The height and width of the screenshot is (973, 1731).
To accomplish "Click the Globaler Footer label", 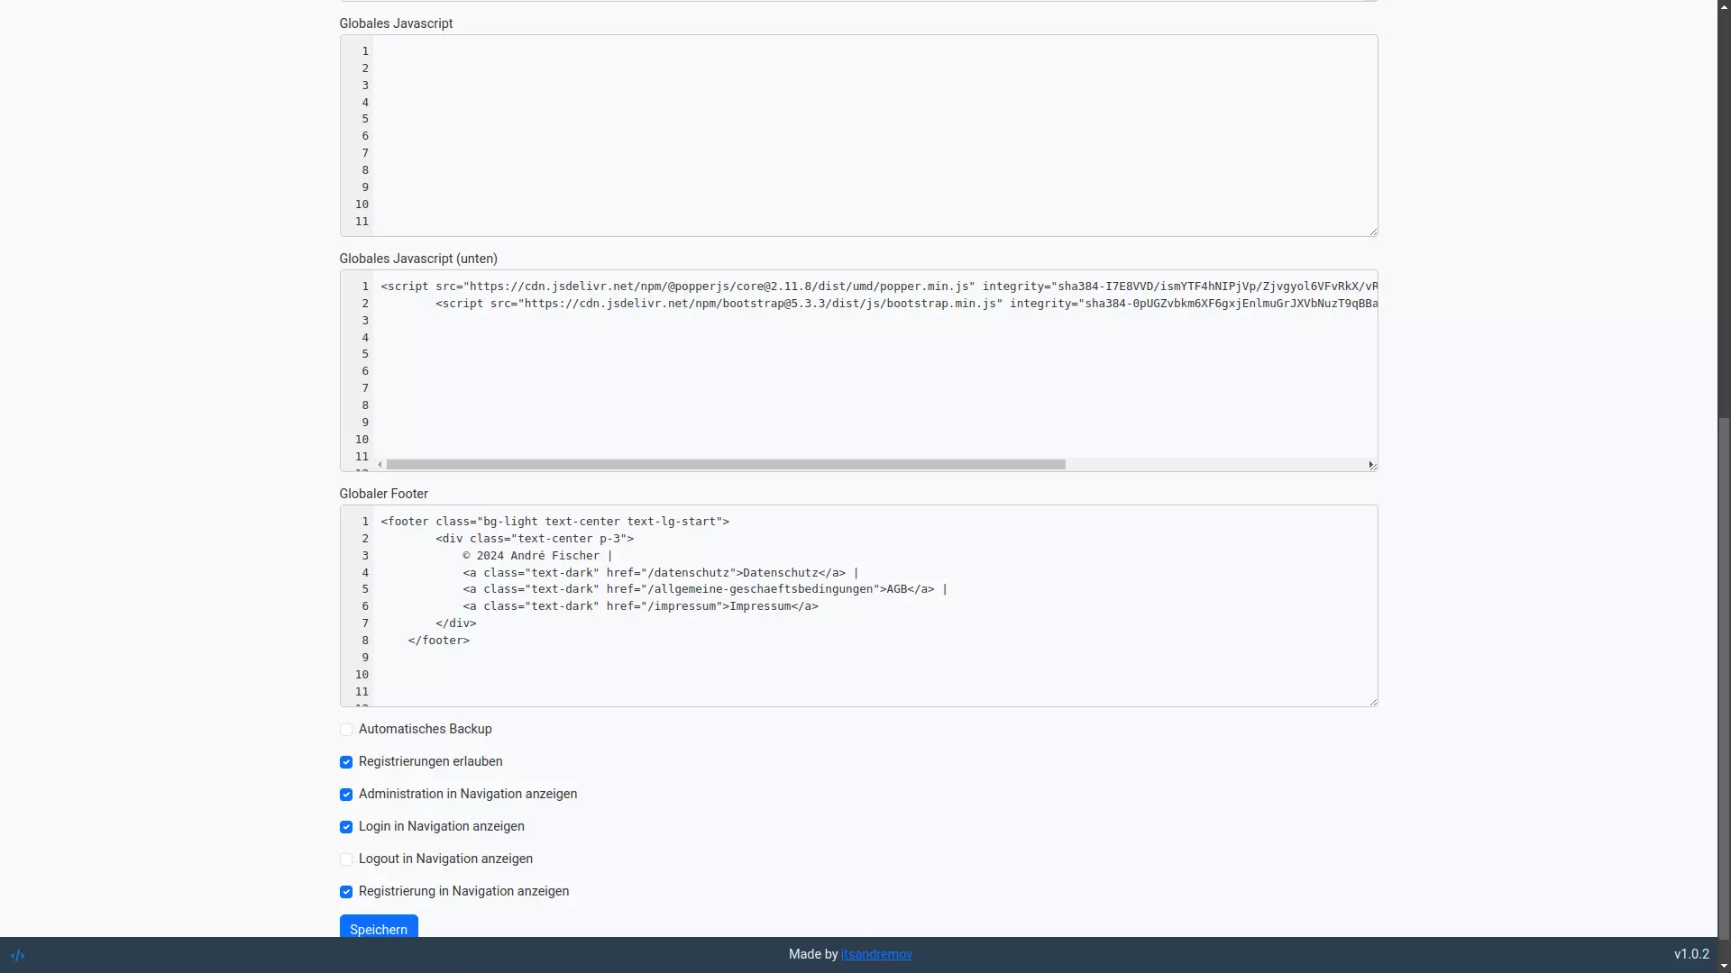I will pyautogui.click(x=383, y=494).
